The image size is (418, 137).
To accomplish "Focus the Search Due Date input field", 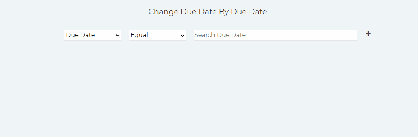I will (x=275, y=35).
